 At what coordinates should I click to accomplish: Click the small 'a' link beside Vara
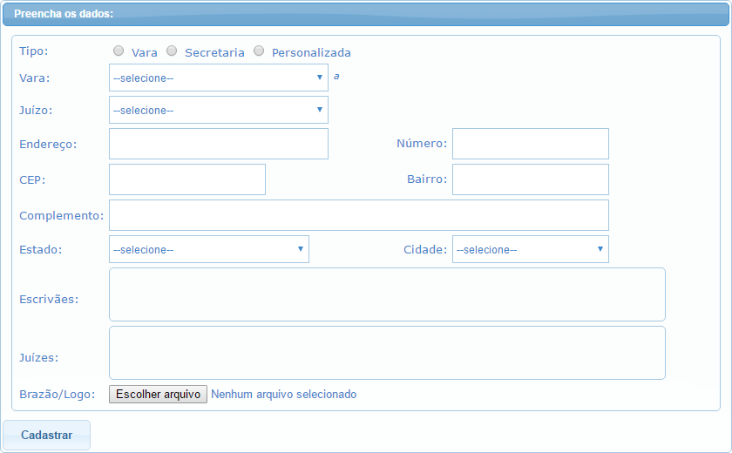tap(336, 77)
